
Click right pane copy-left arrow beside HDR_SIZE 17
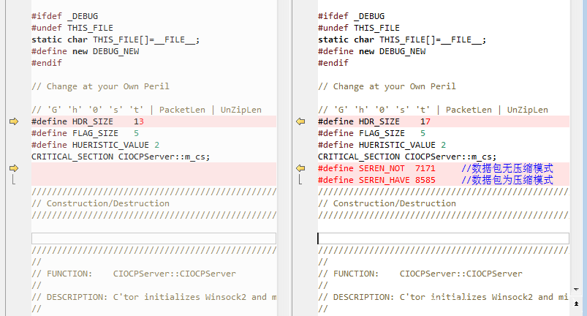pos(300,121)
